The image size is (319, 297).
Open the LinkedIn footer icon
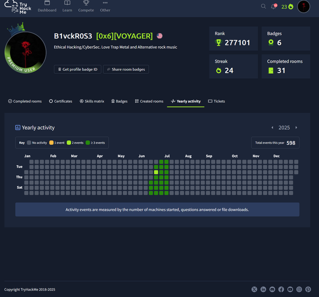tap(263, 289)
